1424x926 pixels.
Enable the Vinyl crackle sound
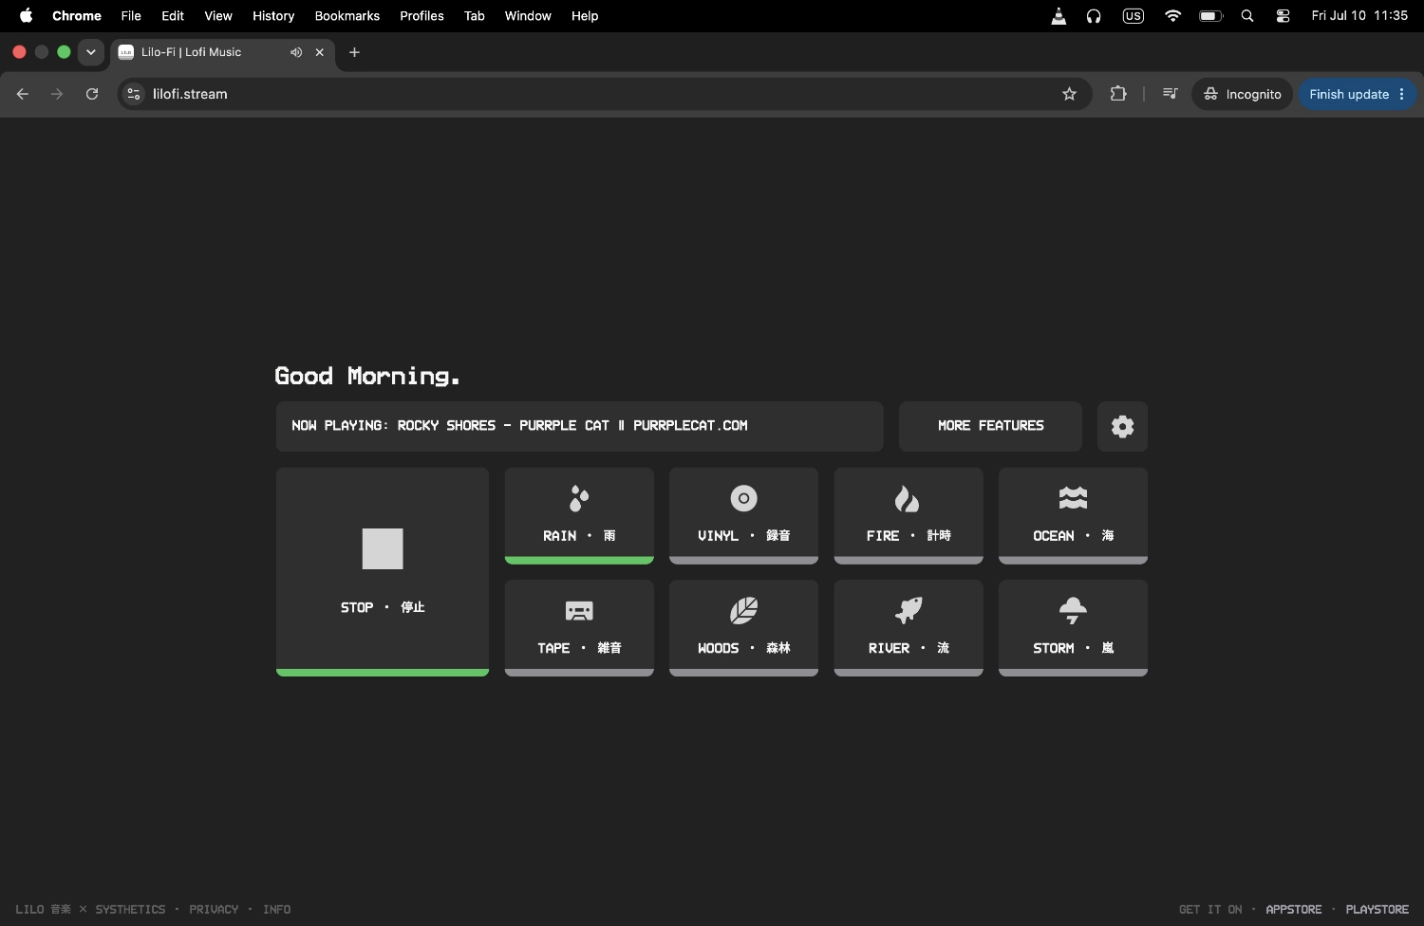(743, 515)
